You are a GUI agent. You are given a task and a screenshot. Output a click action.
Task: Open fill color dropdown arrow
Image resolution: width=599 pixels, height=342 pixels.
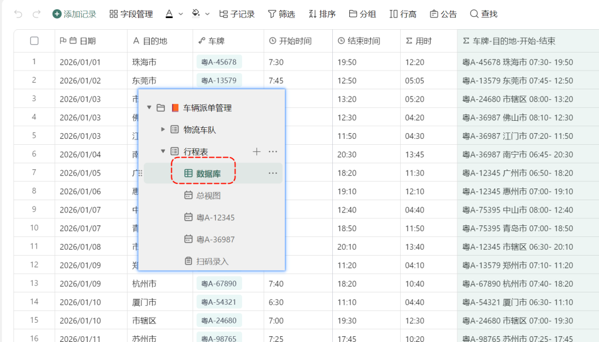pyautogui.click(x=208, y=14)
